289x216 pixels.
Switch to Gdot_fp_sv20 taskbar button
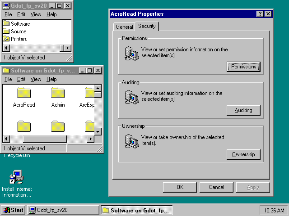(63, 210)
